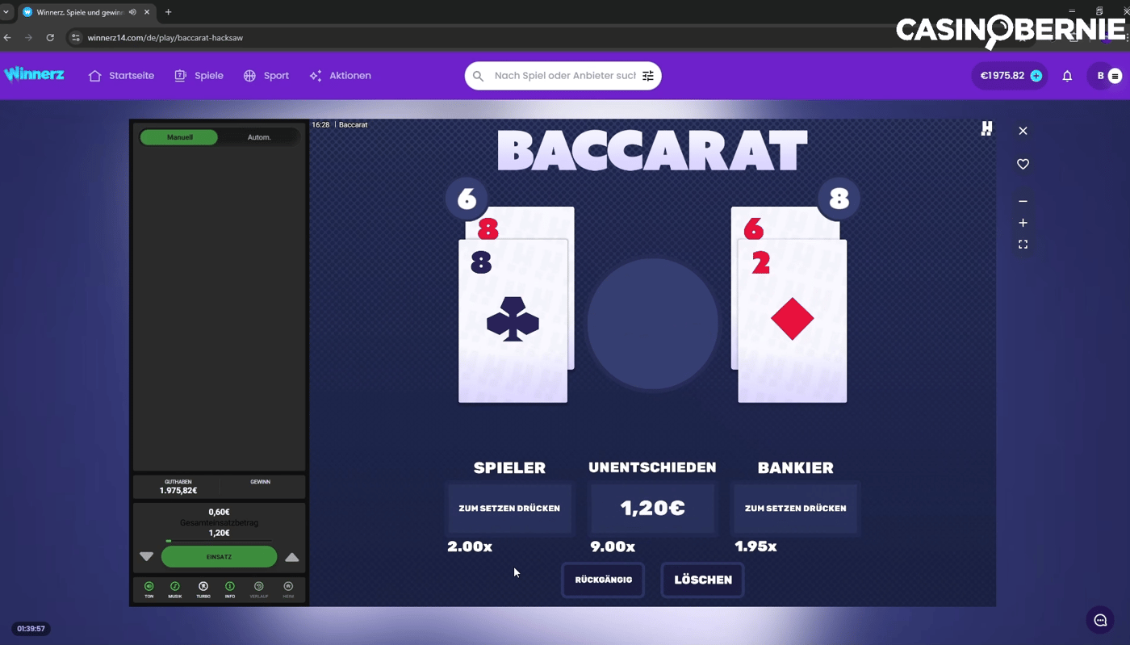Click browser back arrow
1130x645 pixels.
point(8,37)
